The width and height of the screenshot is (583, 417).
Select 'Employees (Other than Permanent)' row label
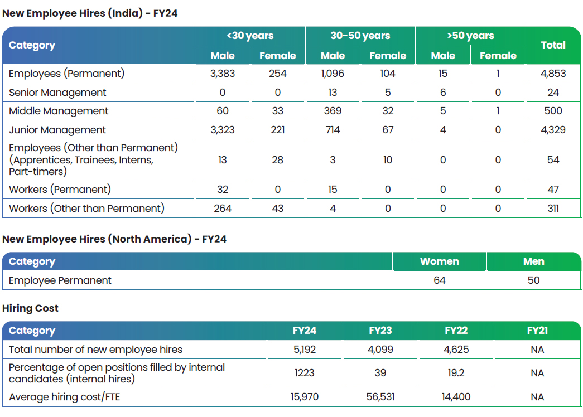tap(93, 159)
